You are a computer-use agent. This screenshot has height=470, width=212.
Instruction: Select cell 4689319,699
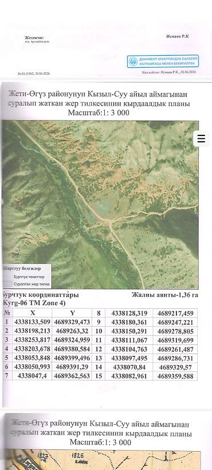click(x=175, y=340)
